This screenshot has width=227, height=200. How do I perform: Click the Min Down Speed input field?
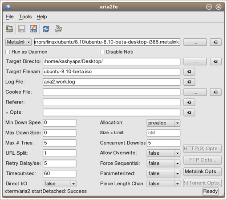(x=60, y=123)
